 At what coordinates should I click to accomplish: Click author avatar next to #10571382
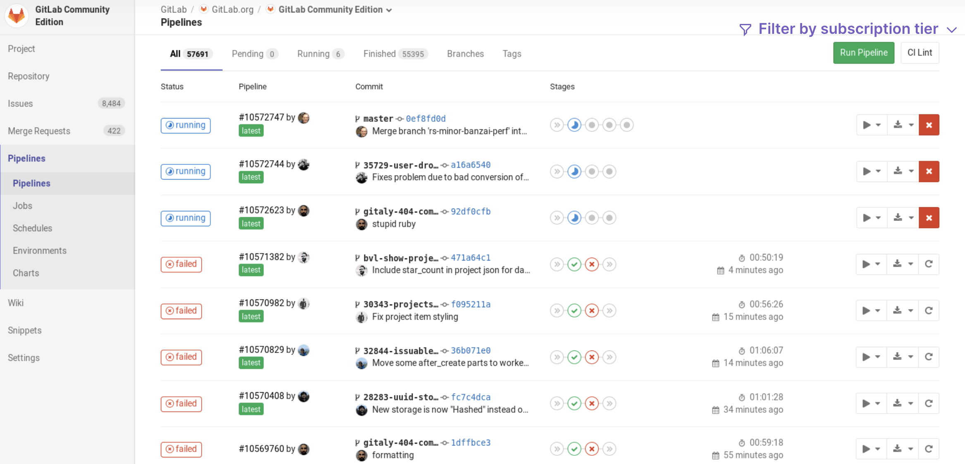[x=304, y=257]
